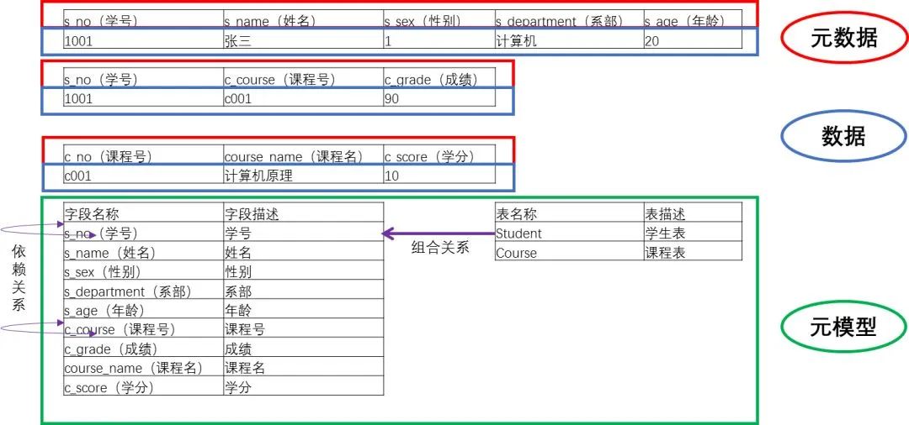The image size is (909, 425).
Task: Select the 张三 name cell
Action: pyautogui.click(x=303, y=39)
